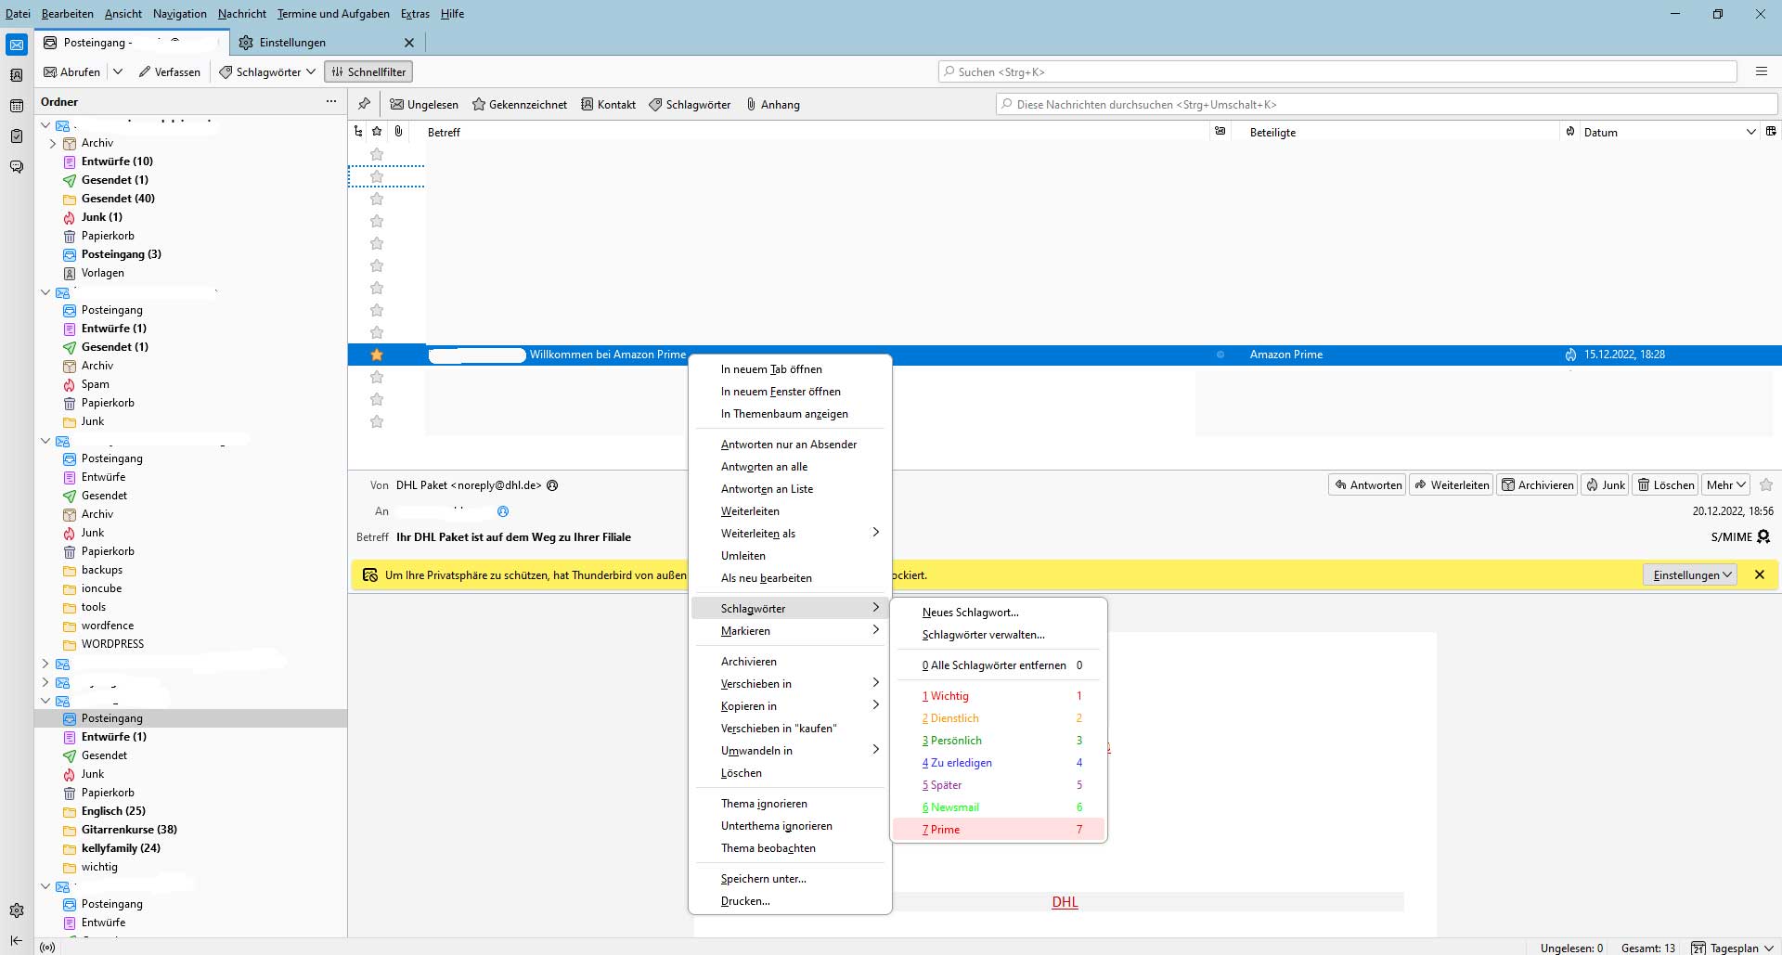Star the currently open DHL message
Screen dimensions: 1782x955
click(1766, 484)
